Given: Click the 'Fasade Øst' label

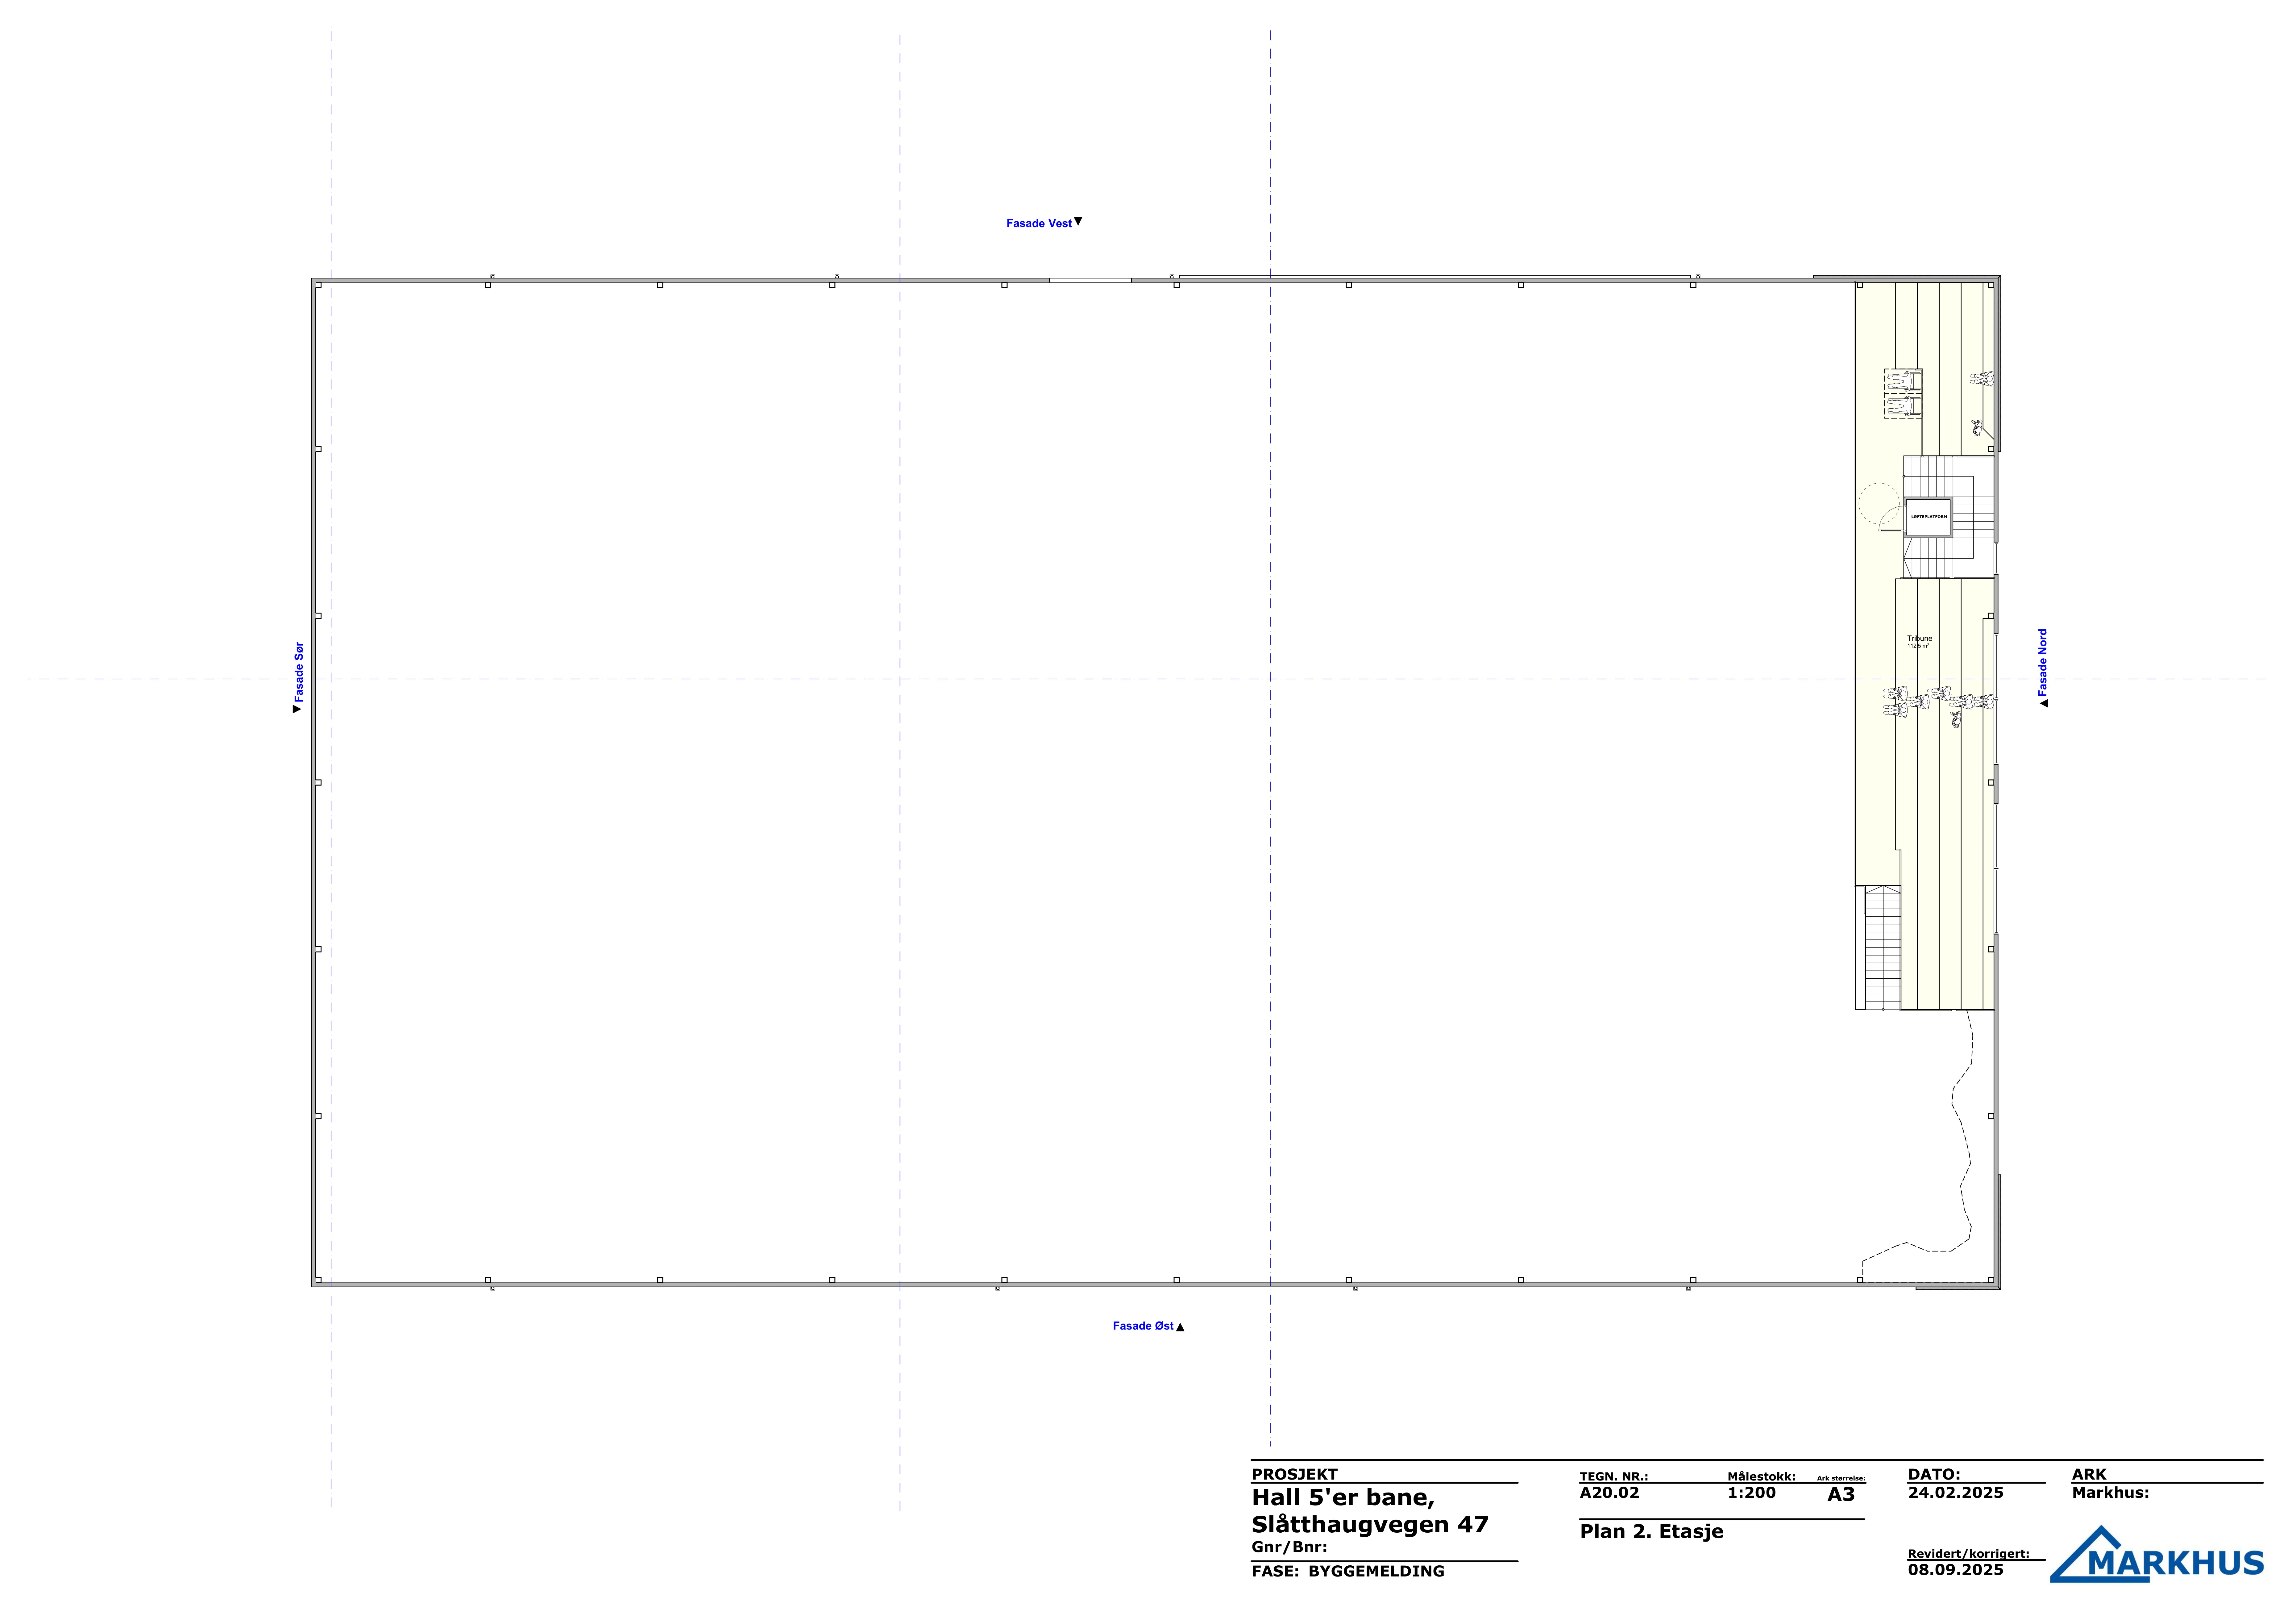Looking at the screenshot, I should [1143, 1326].
